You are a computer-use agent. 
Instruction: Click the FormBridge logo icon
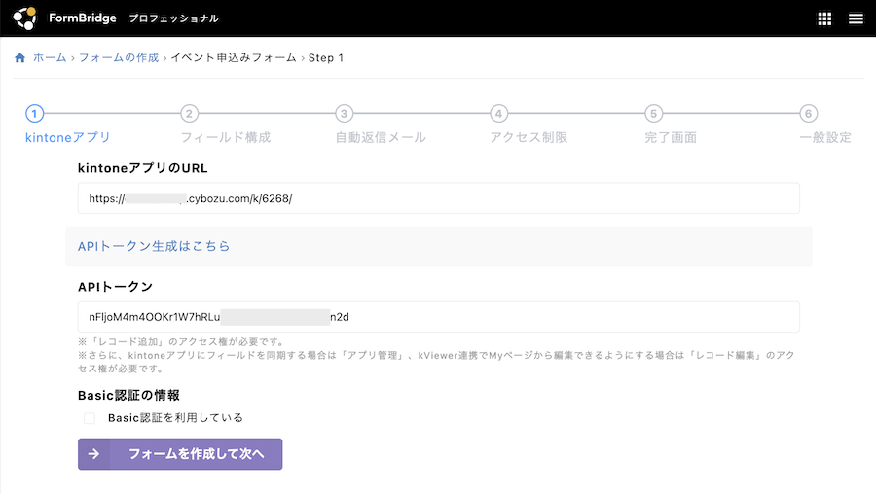click(24, 18)
